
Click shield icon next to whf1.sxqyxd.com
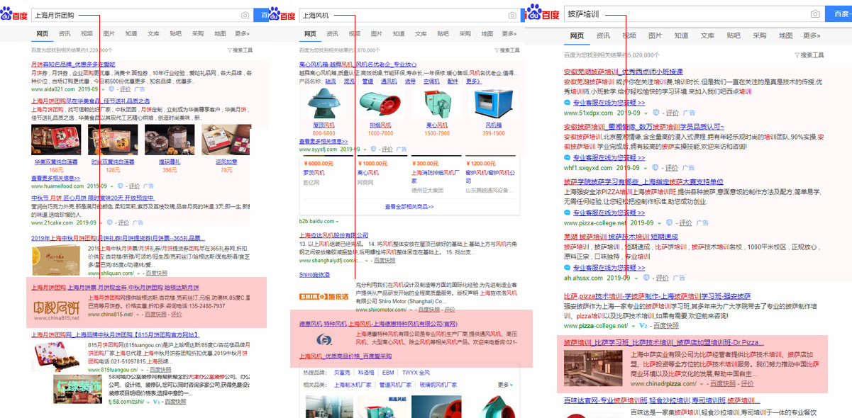[655, 168]
